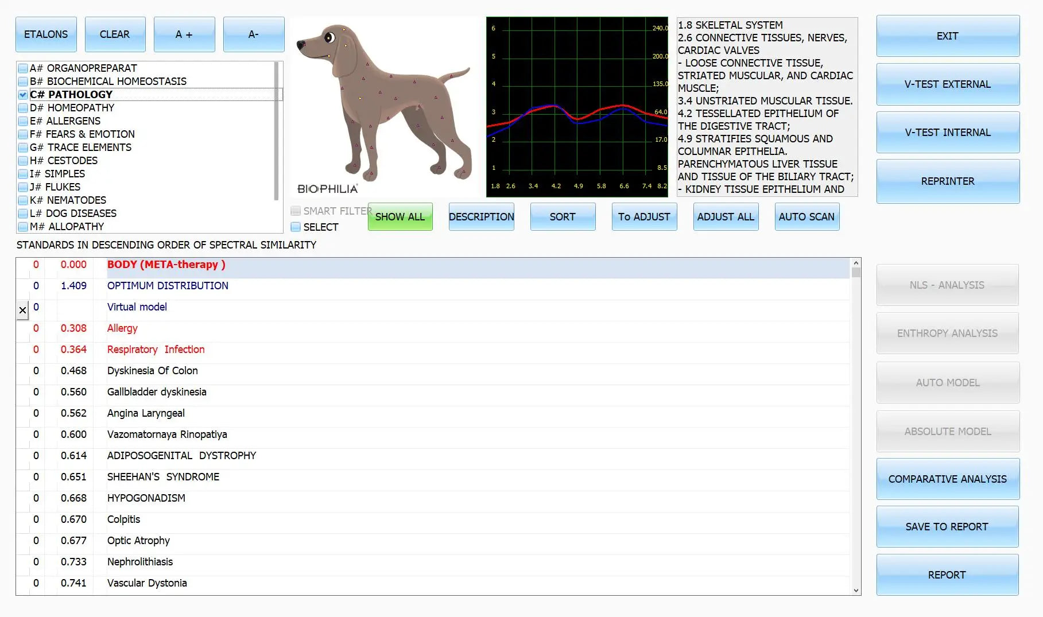Select the Allergy row in the list
Screen dimensions: 1043x617
(122, 328)
